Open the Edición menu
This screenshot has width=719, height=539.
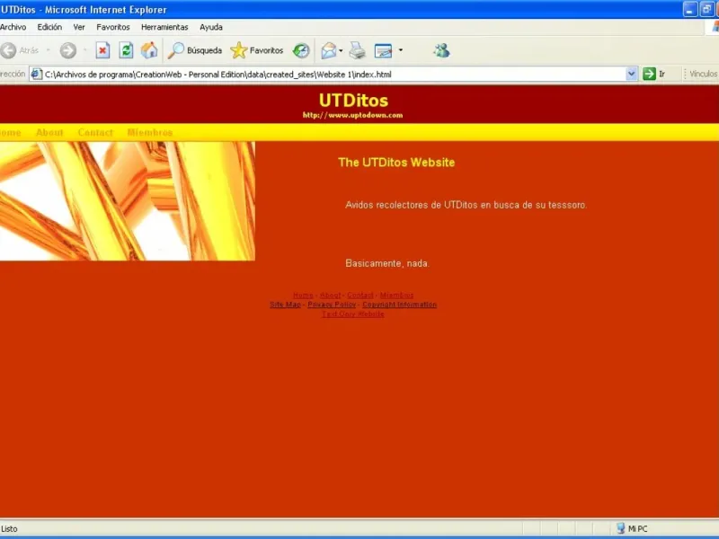pyautogui.click(x=49, y=27)
